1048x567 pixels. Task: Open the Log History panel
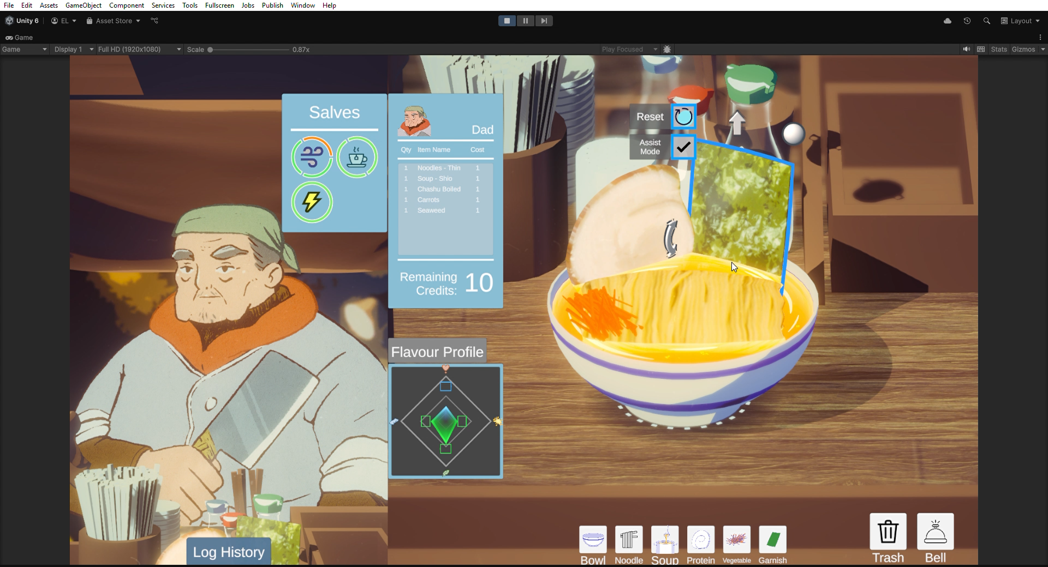pos(229,552)
